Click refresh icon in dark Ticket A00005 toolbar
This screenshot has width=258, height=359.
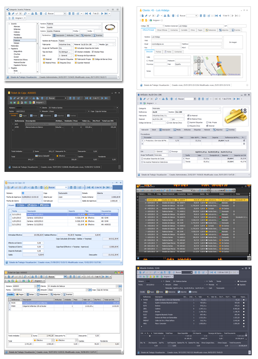47,98
